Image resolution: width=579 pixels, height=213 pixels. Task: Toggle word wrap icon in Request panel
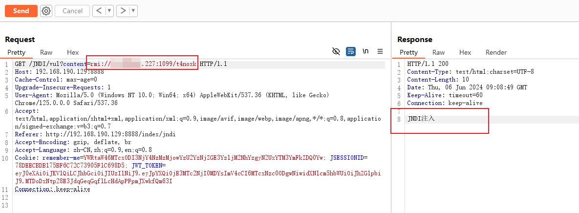(351, 51)
